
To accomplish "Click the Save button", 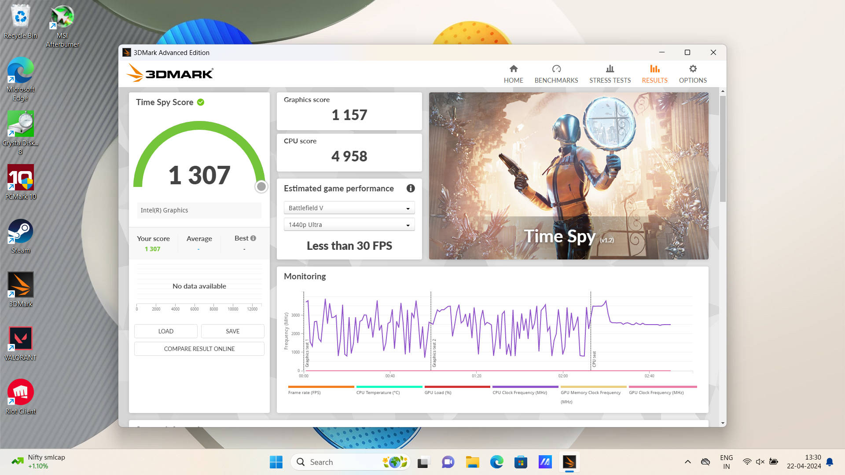I will pyautogui.click(x=232, y=331).
